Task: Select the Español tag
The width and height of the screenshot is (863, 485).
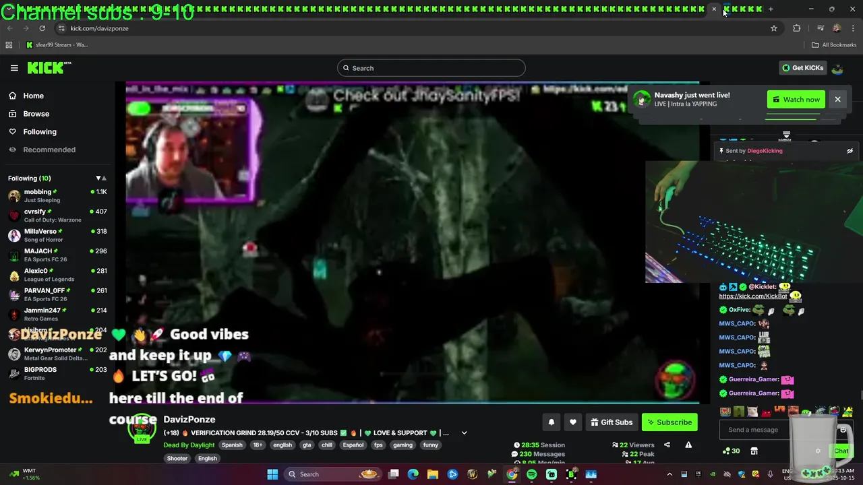Action: coord(353,445)
